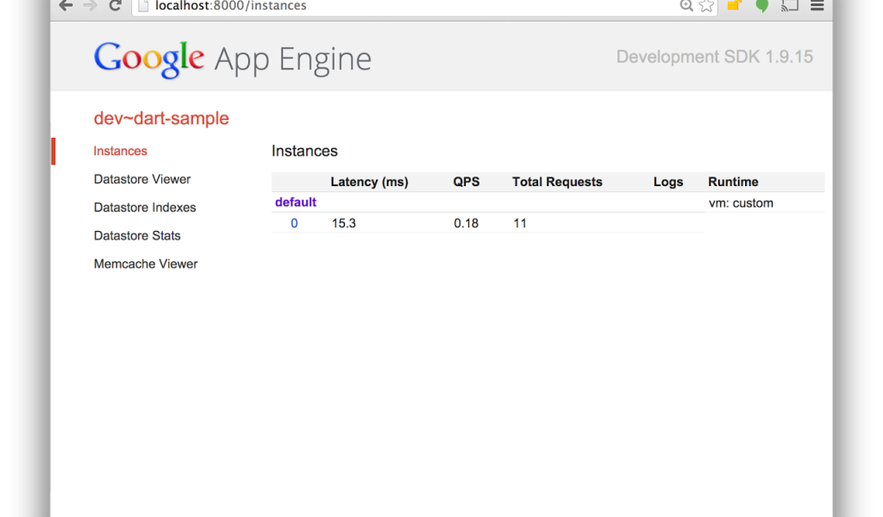Open Datastore Viewer from sidebar

(x=142, y=179)
